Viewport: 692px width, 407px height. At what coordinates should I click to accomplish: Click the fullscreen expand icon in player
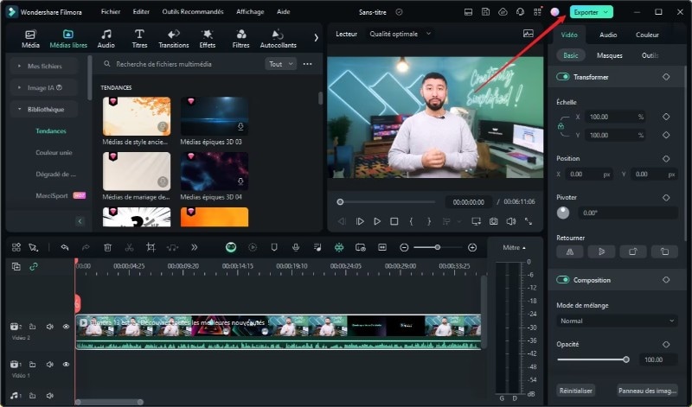pos(529,221)
